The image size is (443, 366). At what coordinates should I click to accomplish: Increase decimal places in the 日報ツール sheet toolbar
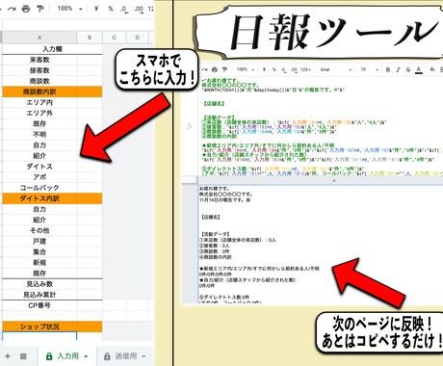pos(294,69)
